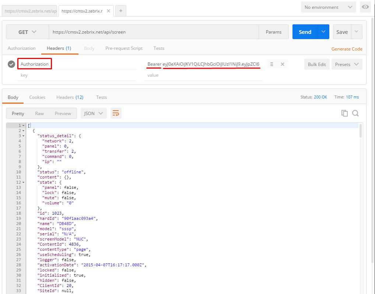Switch to Pre-request Script tab
Screen dimensions: 375x294
(124, 48)
